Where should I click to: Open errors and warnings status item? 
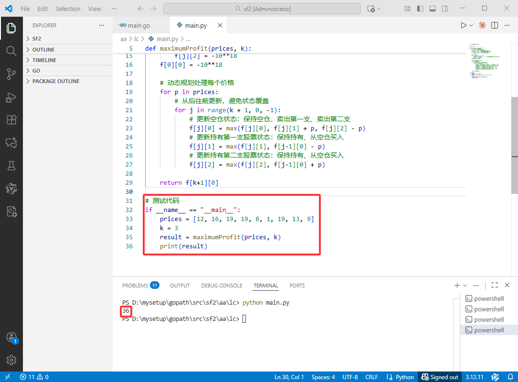34,377
